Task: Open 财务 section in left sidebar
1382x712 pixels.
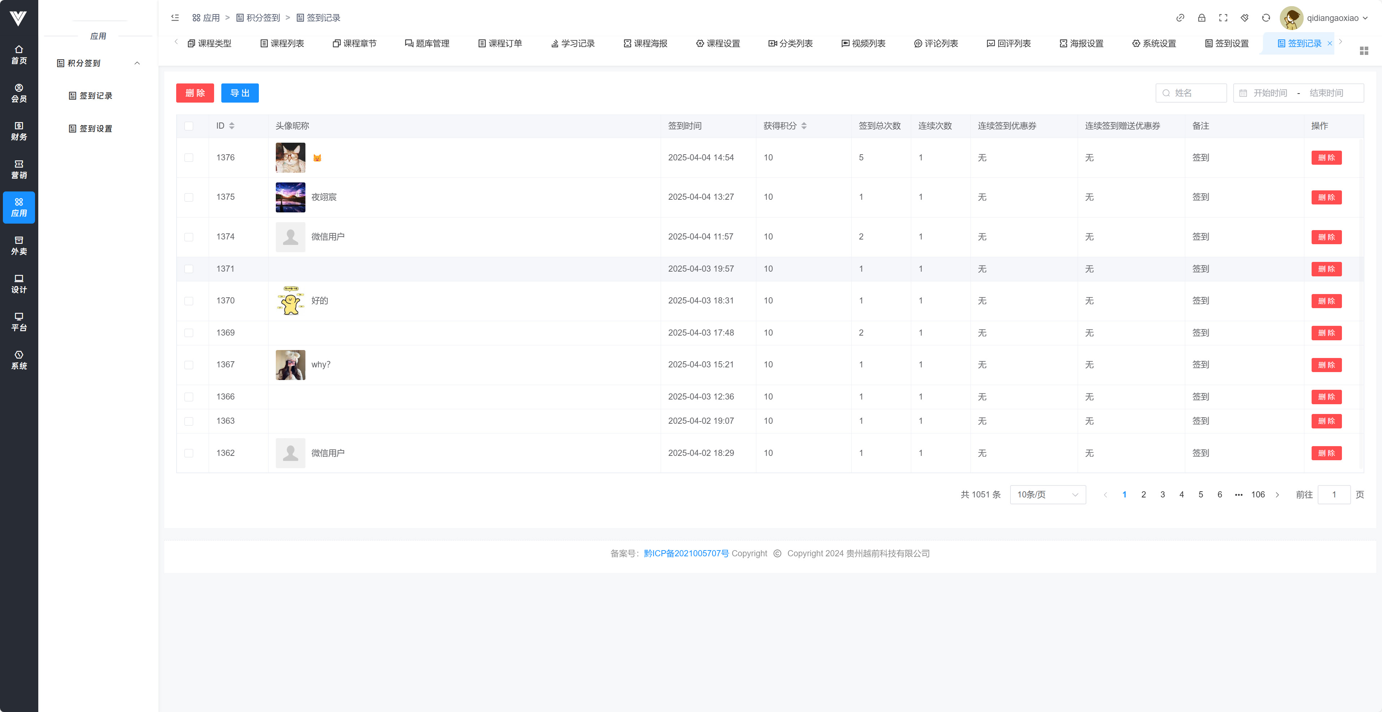Action: click(19, 131)
